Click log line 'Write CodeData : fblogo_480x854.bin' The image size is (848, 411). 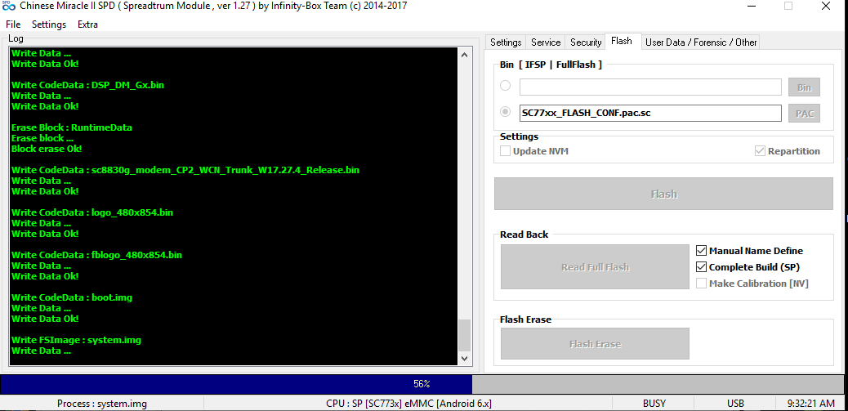pyautogui.click(x=96, y=255)
